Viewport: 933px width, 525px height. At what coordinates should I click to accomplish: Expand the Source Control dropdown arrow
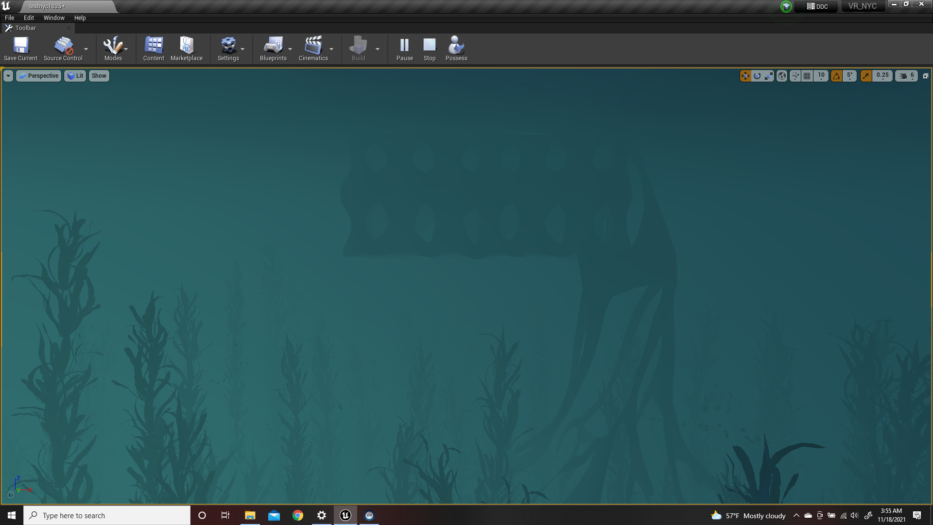tap(86, 49)
